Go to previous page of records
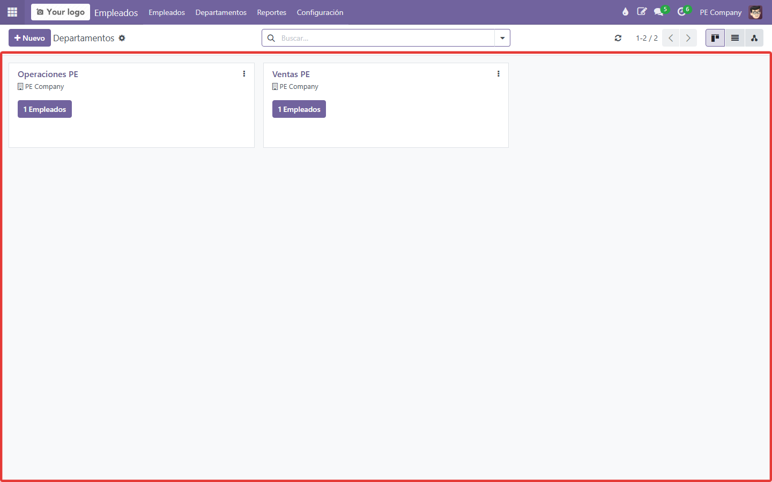The image size is (772, 482). [x=671, y=38]
